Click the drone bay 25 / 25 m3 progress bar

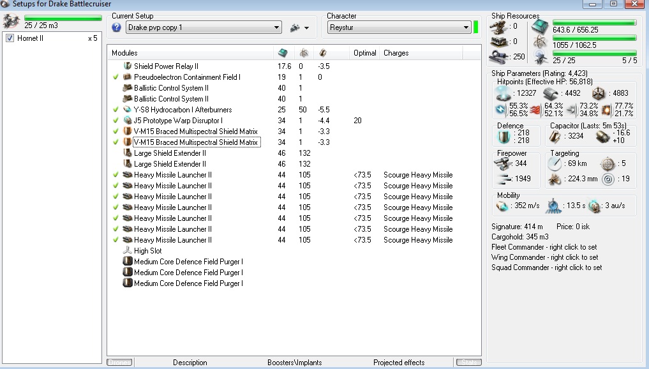[x=63, y=18]
